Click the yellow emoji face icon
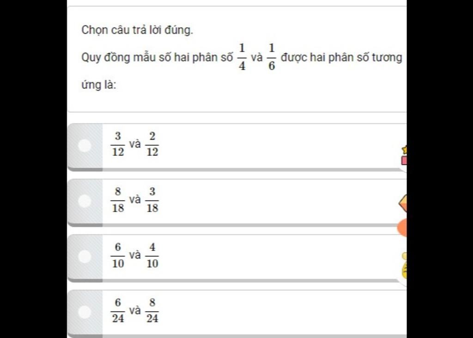This screenshot has height=338, width=473. (404, 266)
